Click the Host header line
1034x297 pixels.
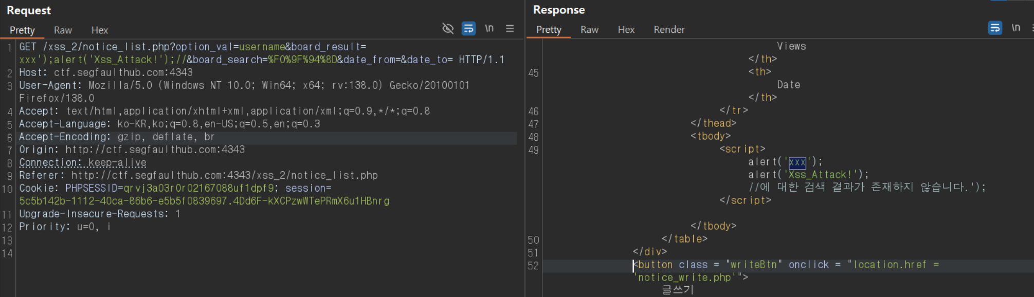(x=106, y=72)
